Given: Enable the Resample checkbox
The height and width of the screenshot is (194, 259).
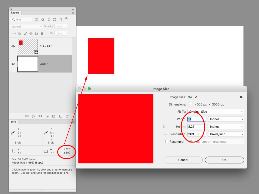Looking at the screenshot, I should pyautogui.click(x=167, y=141).
